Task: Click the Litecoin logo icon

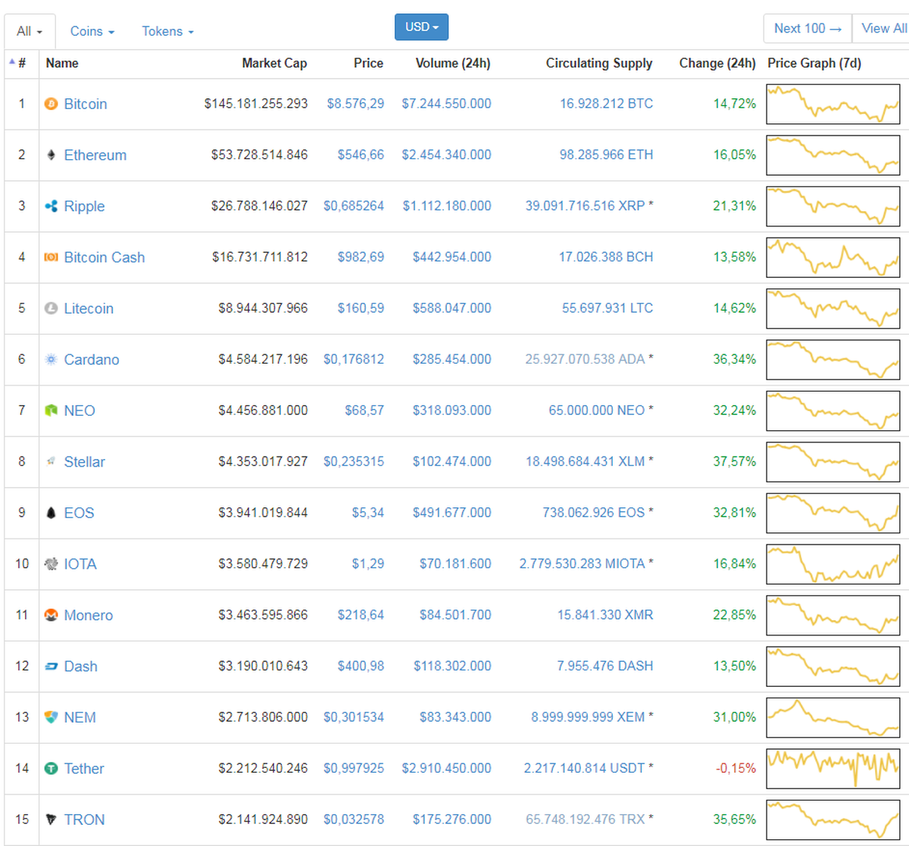Action: (x=51, y=308)
